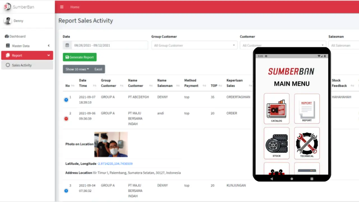The height and width of the screenshot is (202, 359).
Task: Open the Show 10 rows dropdown
Action: click(77, 69)
